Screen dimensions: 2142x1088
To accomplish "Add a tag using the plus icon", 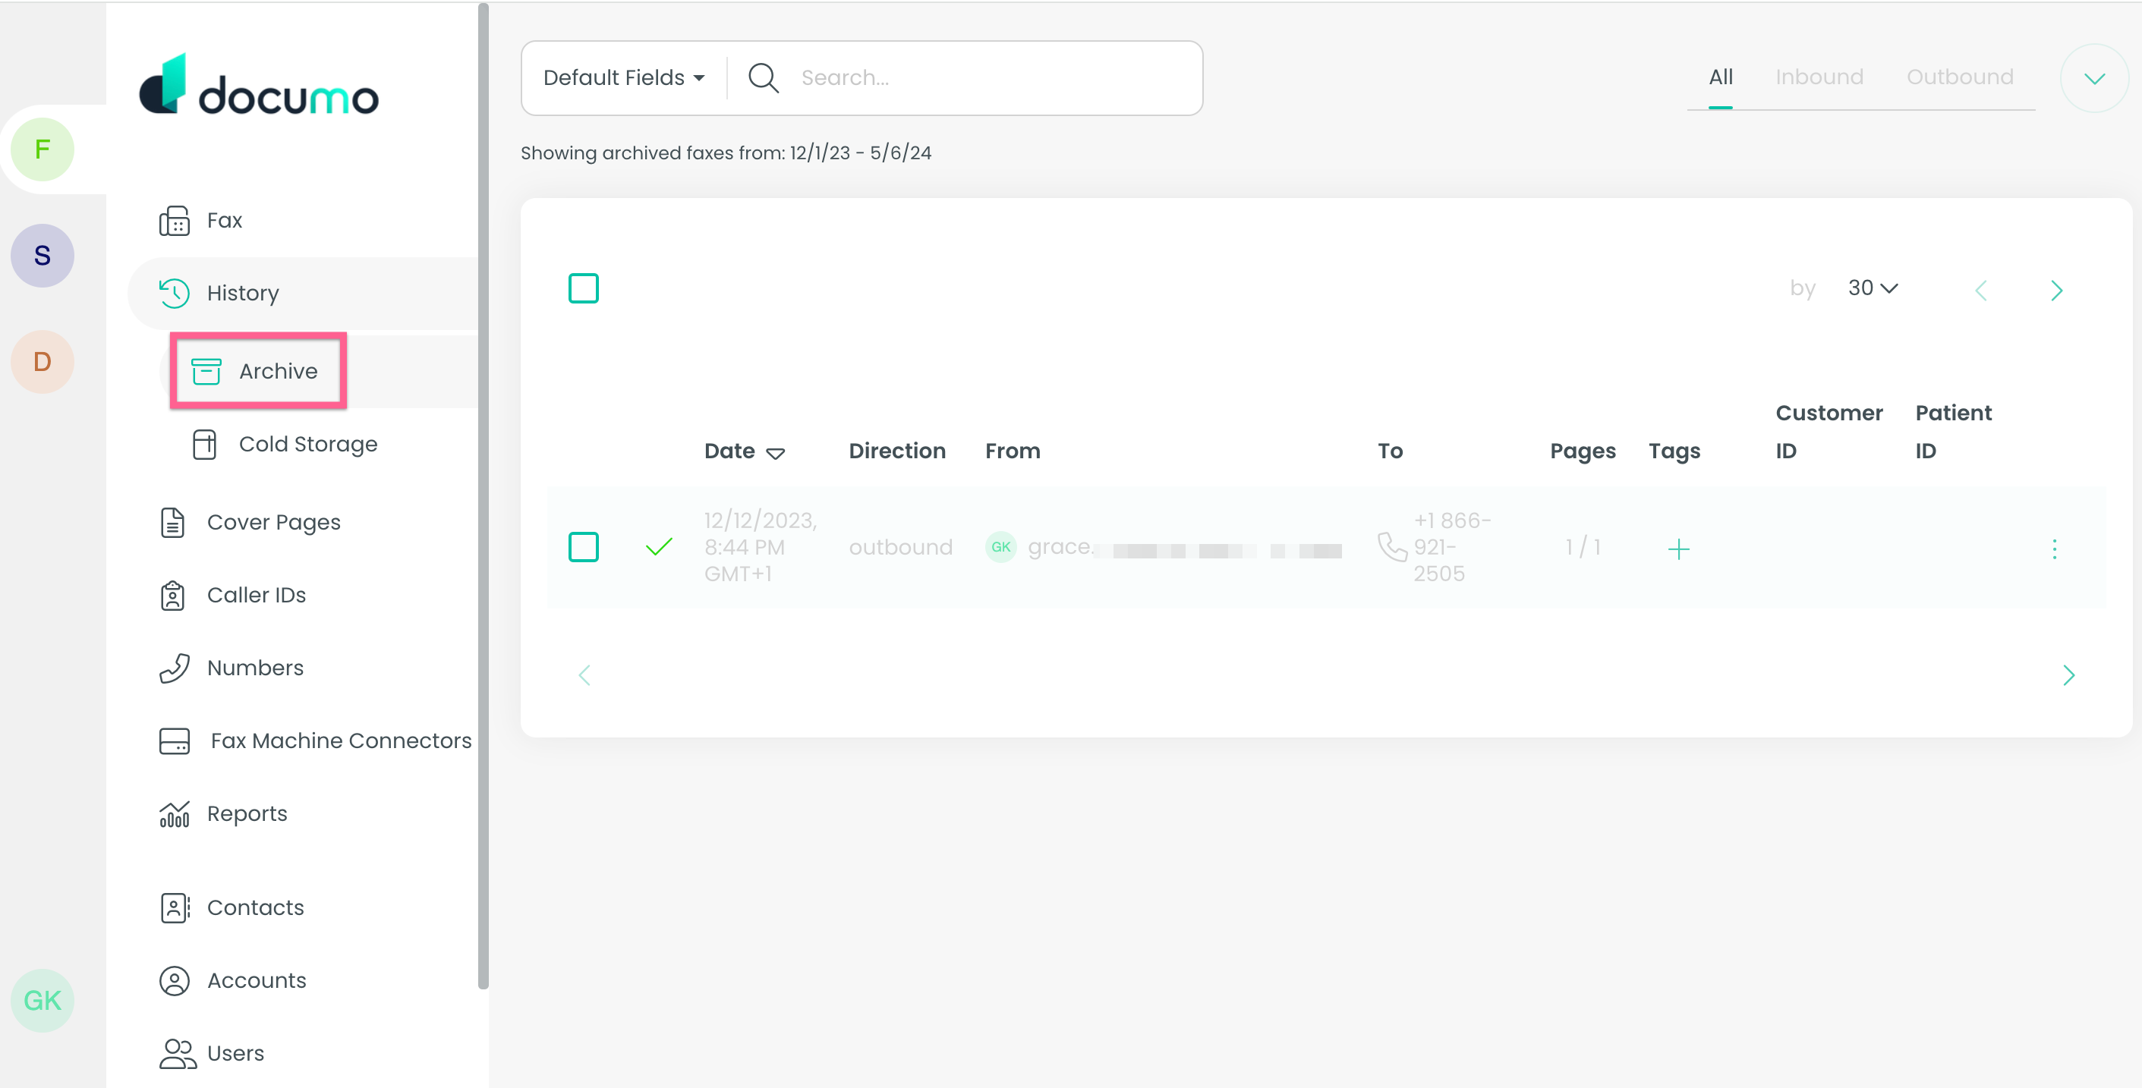I will [x=1679, y=549].
